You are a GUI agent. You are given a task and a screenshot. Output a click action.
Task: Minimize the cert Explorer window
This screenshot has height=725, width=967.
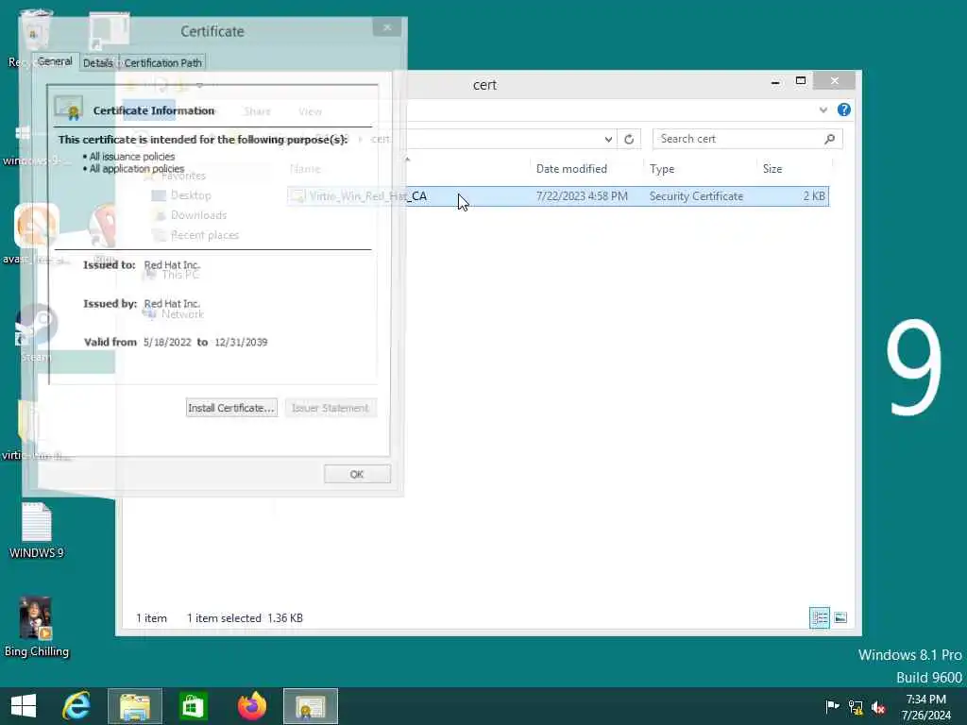pyautogui.click(x=775, y=81)
